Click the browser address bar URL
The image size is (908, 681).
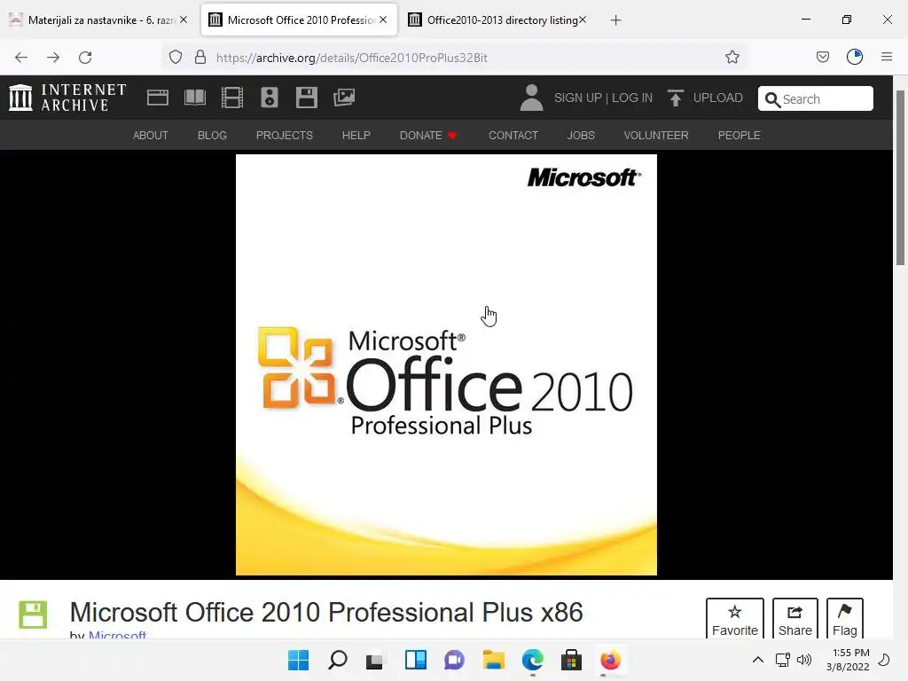[351, 58]
